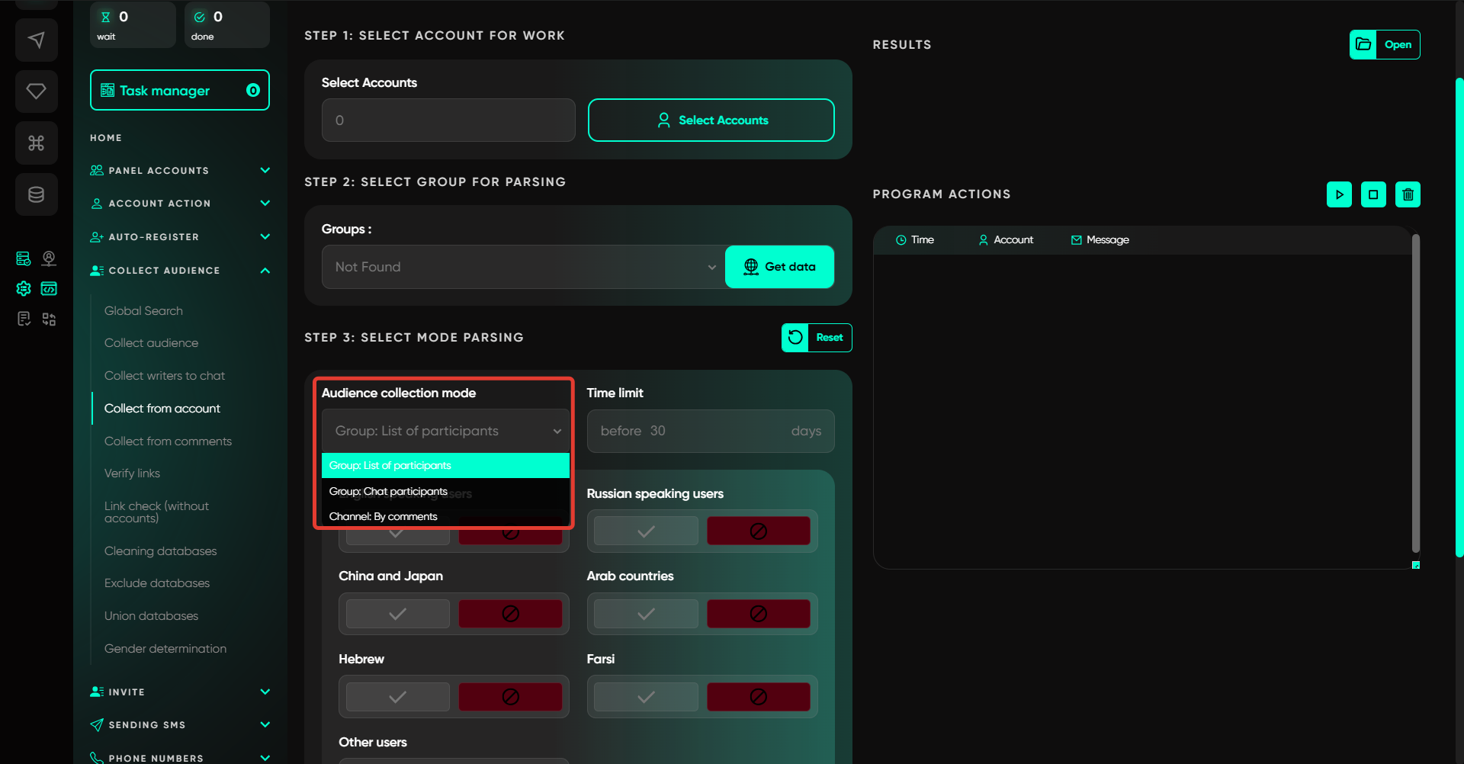
Task: Enable Hebrew users with the checkmark toggle
Action: [x=397, y=697]
